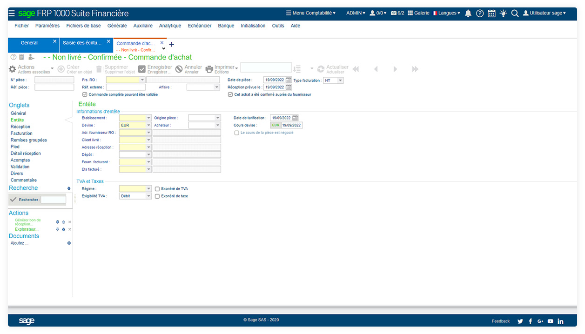The image size is (585, 334).
Task: Go to the Facturation onglet
Action: pos(22,134)
